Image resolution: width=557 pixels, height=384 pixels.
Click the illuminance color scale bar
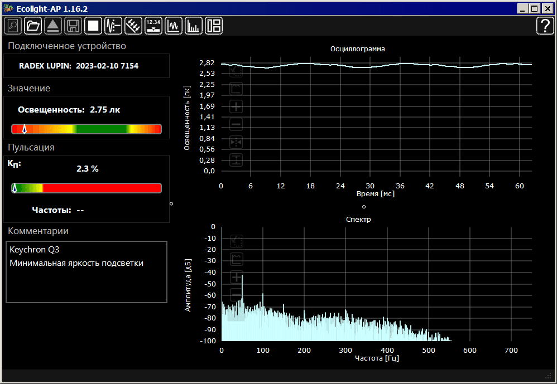point(87,129)
